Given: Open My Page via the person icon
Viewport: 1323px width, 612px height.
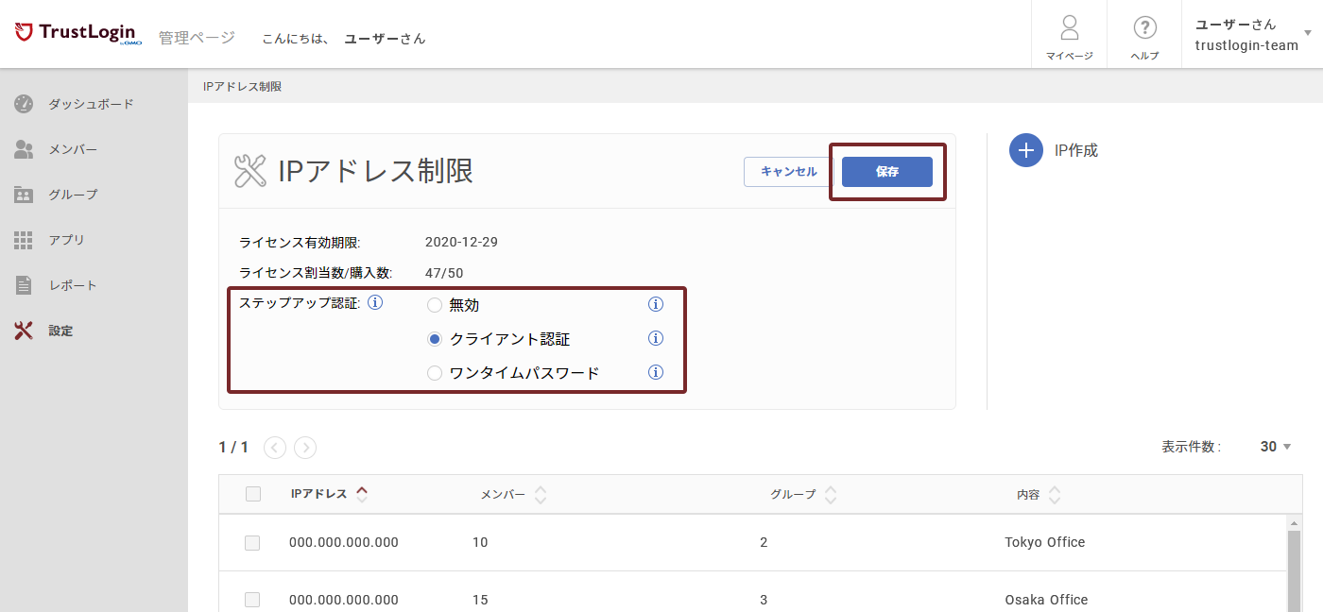Looking at the screenshot, I should click(x=1069, y=27).
